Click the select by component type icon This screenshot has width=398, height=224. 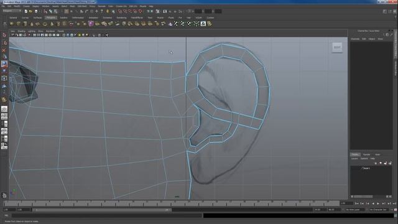55,11
